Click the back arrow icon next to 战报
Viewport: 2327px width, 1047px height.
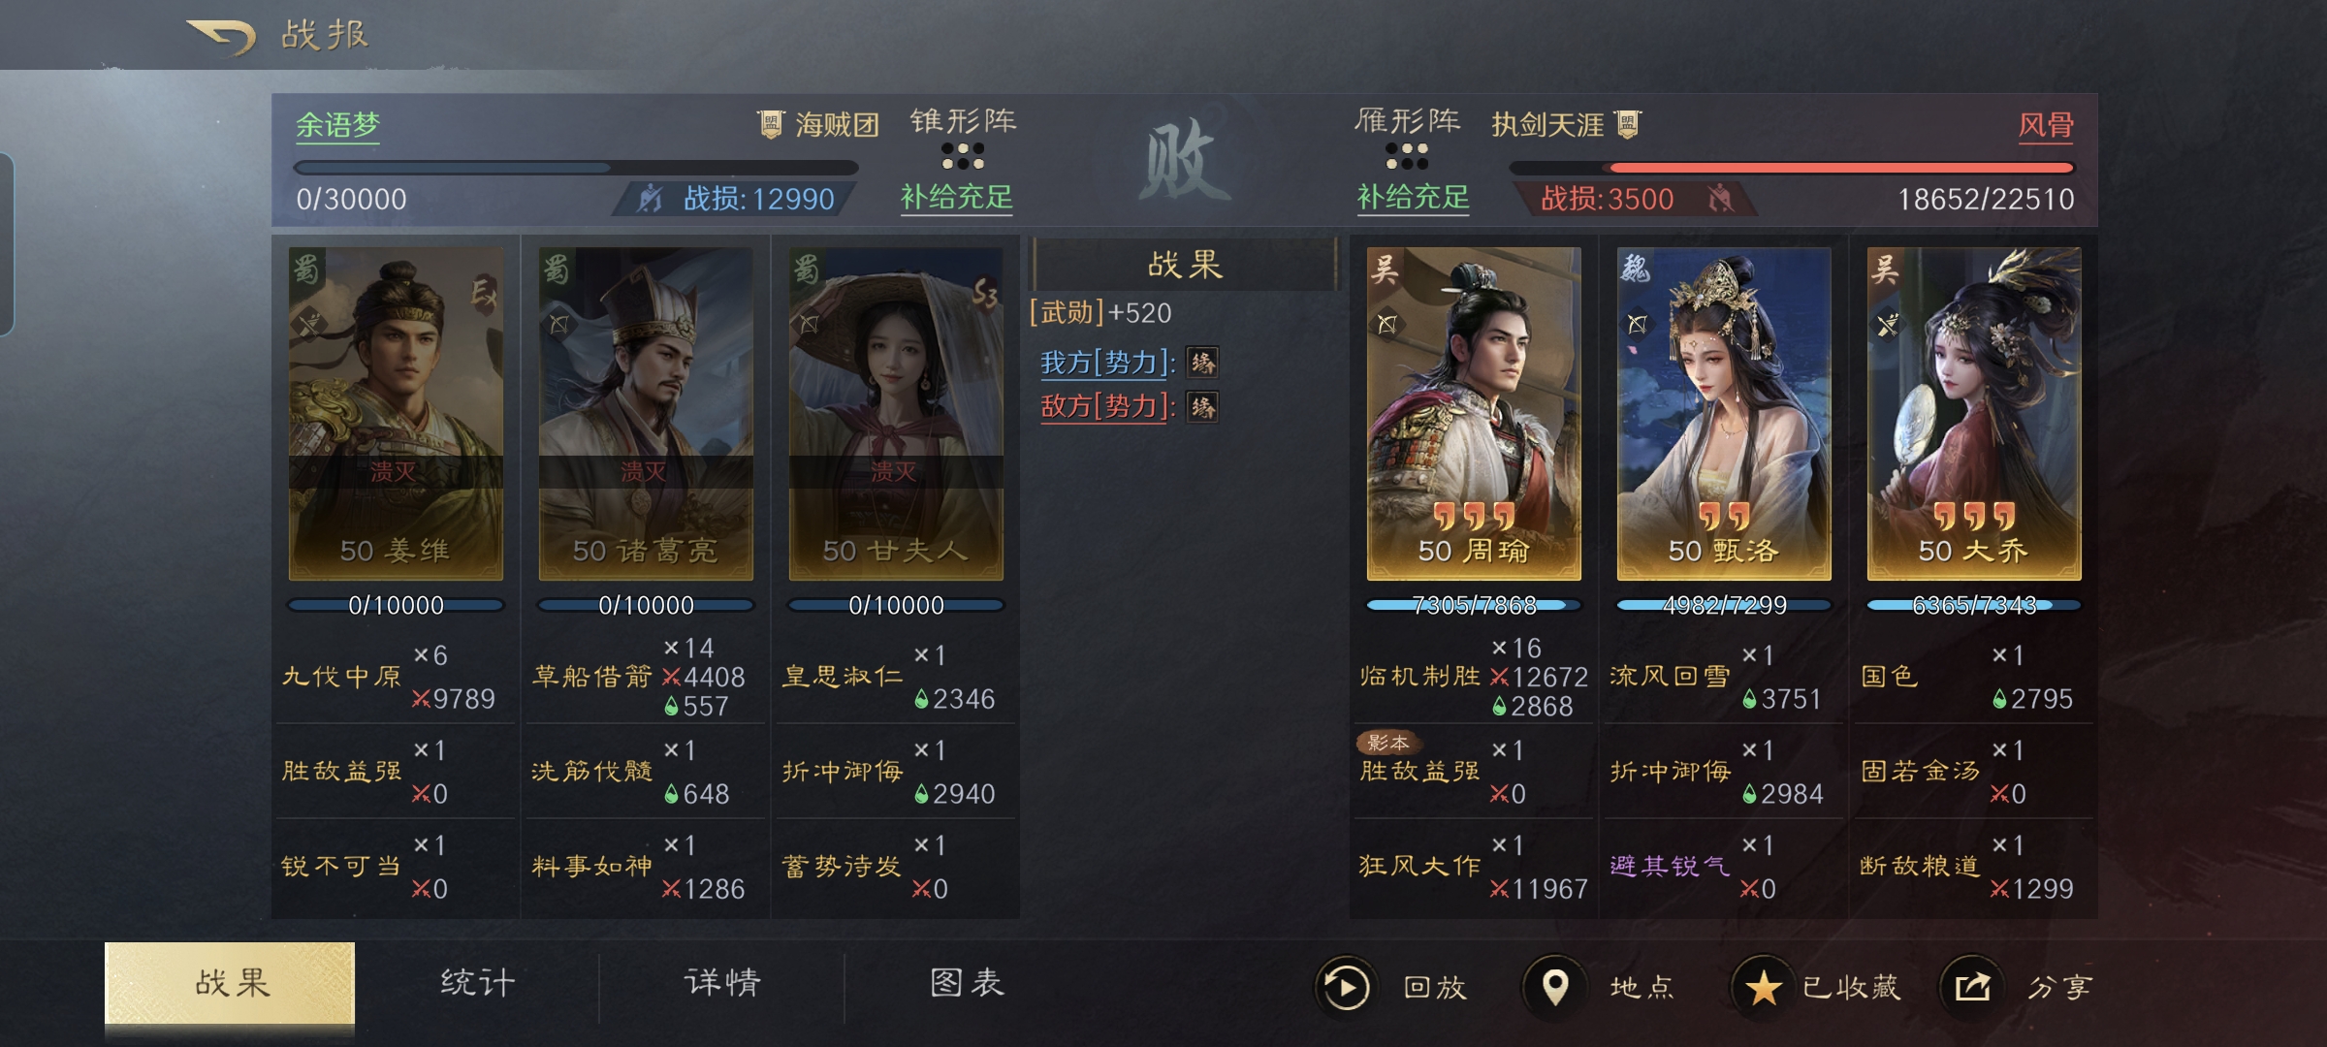pyautogui.click(x=221, y=37)
